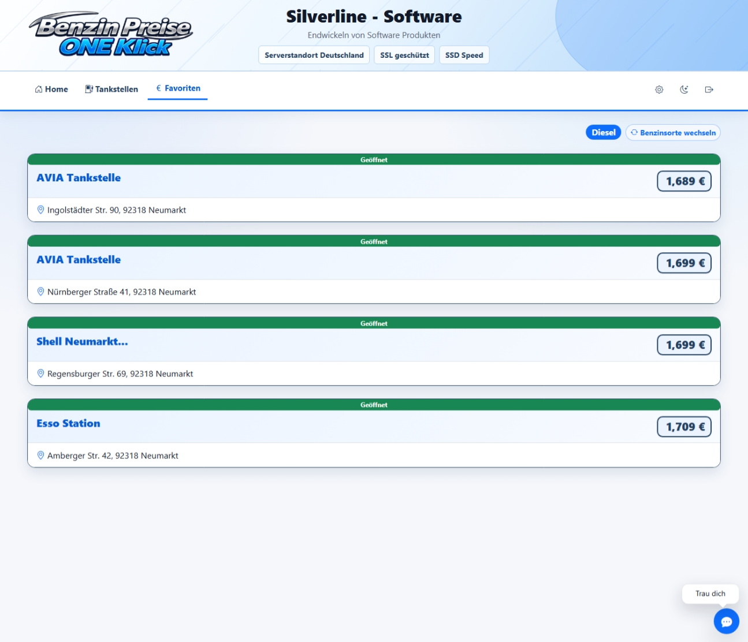Click the Geöffnet status bar above Esso Station

coord(374,405)
